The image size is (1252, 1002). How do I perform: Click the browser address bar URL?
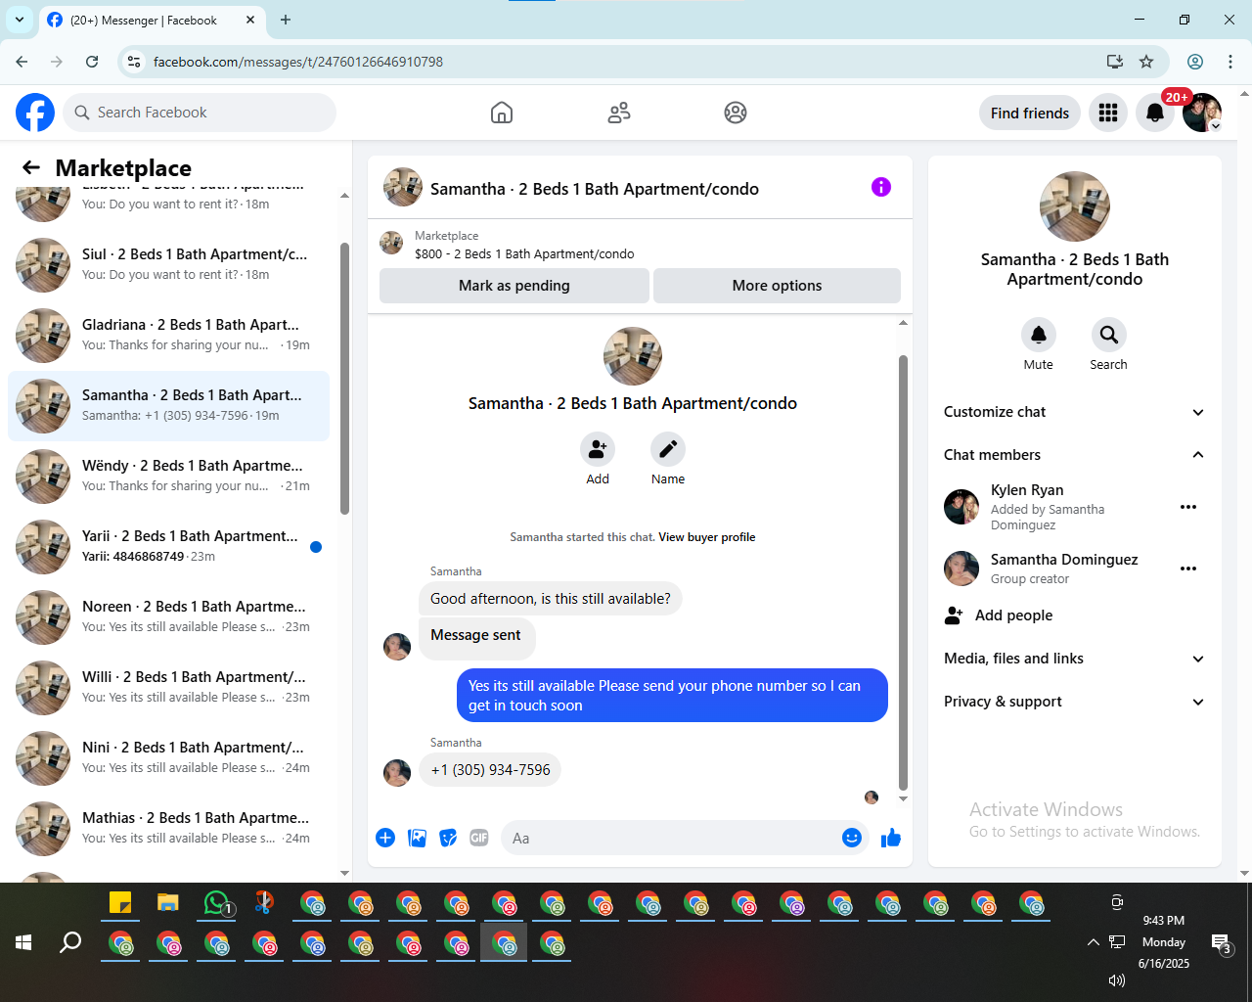[298, 62]
